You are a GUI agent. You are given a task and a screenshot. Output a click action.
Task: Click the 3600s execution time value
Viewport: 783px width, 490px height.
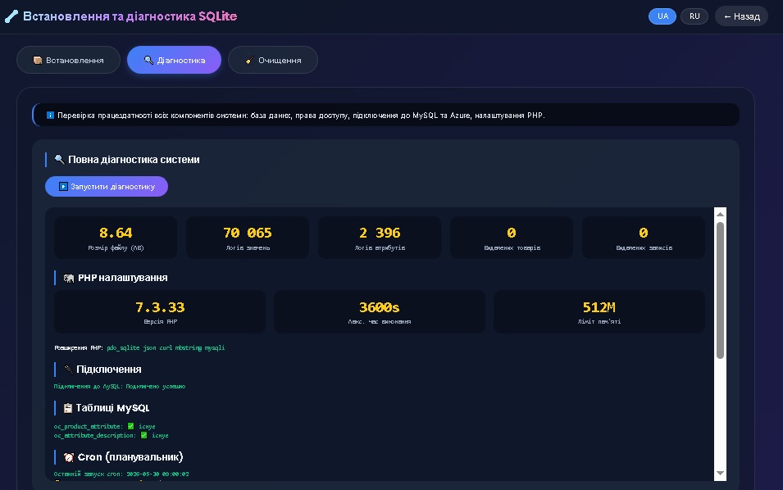(x=380, y=307)
